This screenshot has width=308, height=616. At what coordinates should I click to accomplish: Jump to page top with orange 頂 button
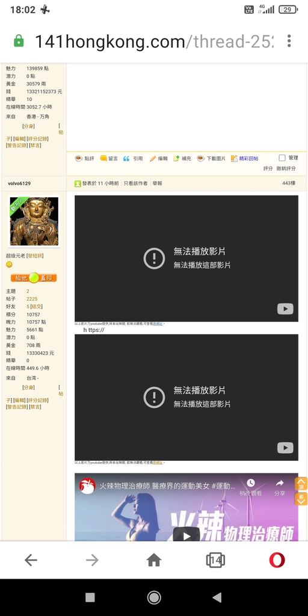click(301, 484)
